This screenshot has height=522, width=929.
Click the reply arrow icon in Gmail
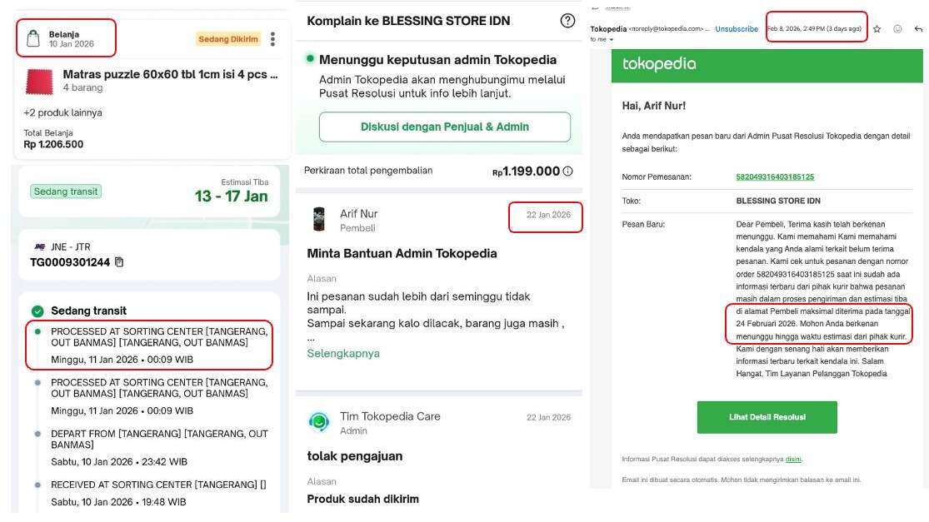pyautogui.click(x=917, y=27)
